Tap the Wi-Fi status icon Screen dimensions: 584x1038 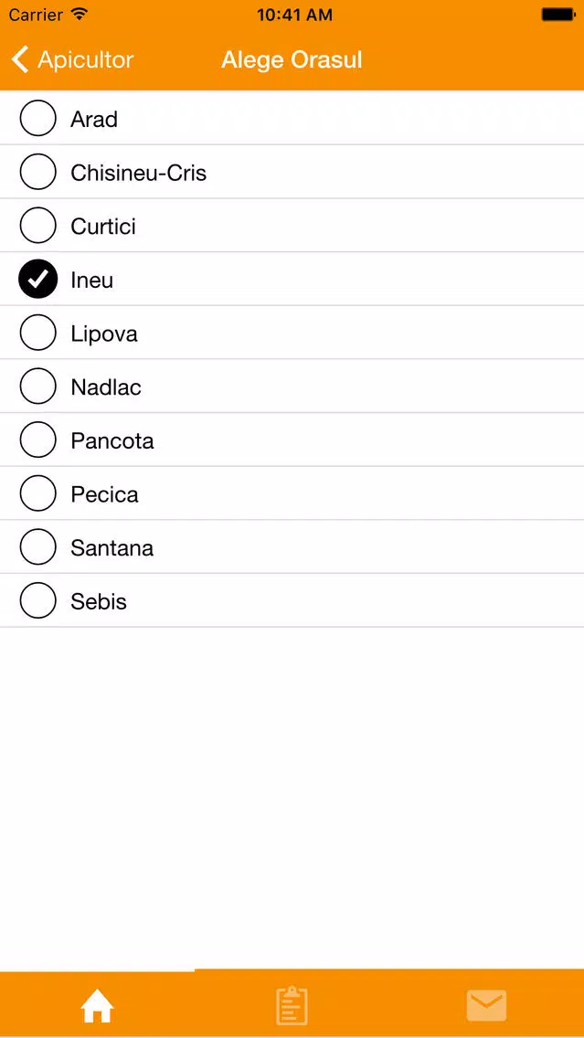click(x=80, y=14)
